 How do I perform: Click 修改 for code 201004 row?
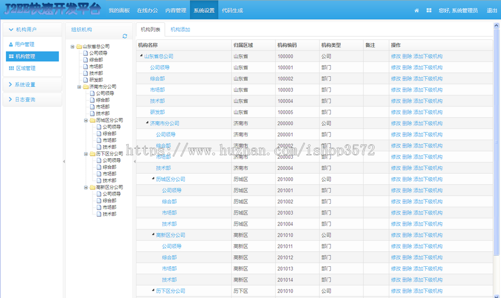396,224
